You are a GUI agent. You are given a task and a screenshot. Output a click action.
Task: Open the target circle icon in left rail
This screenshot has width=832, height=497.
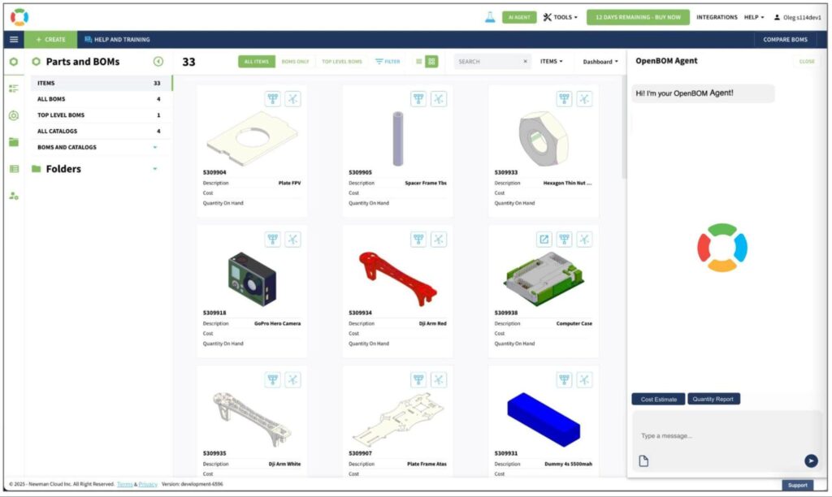pos(14,115)
